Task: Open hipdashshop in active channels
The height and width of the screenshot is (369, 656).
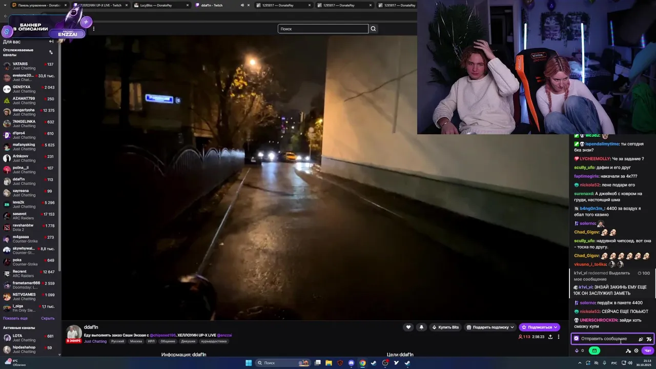Action: point(30,350)
